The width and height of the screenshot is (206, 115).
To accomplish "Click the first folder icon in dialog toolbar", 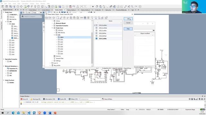I will pyautogui.click(x=46, y=18).
